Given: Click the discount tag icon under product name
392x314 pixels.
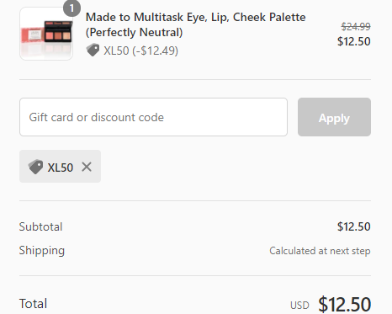Looking at the screenshot, I should click(x=93, y=51).
